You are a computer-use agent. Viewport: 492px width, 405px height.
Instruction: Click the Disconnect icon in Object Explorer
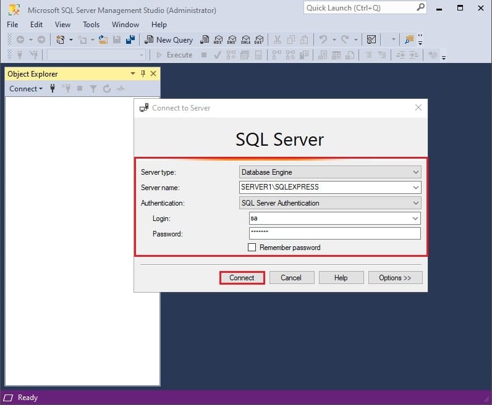pos(66,89)
